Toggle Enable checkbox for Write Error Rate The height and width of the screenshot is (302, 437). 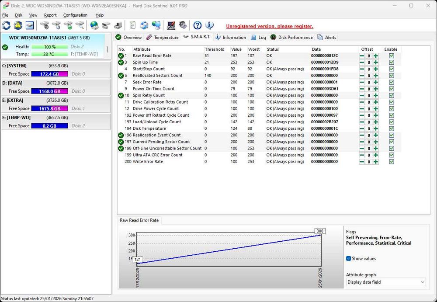click(x=392, y=162)
